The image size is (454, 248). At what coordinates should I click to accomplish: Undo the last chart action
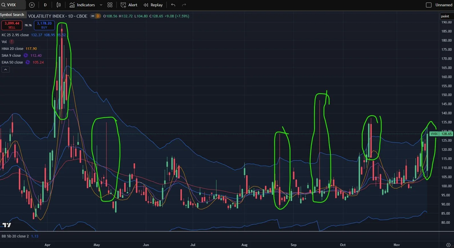tap(173, 5)
